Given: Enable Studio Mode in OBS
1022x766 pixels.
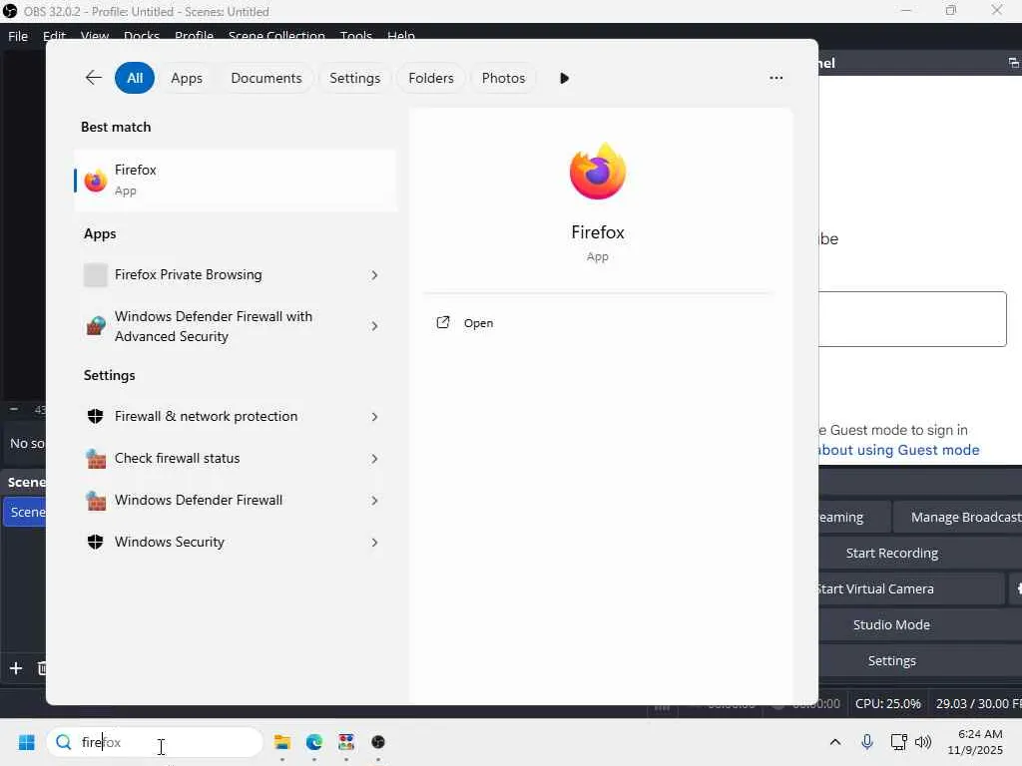Looking at the screenshot, I should point(919,624).
